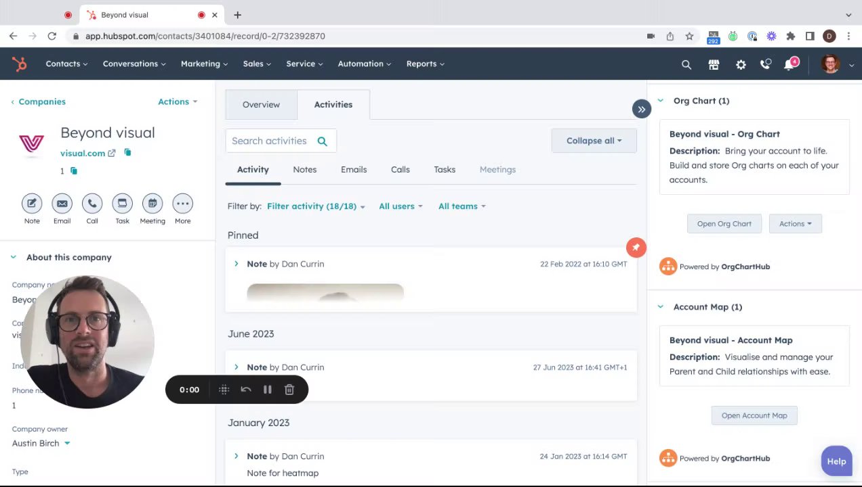
Task: Open the search magnifier in top navigation
Action: click(x=686, y=64)
